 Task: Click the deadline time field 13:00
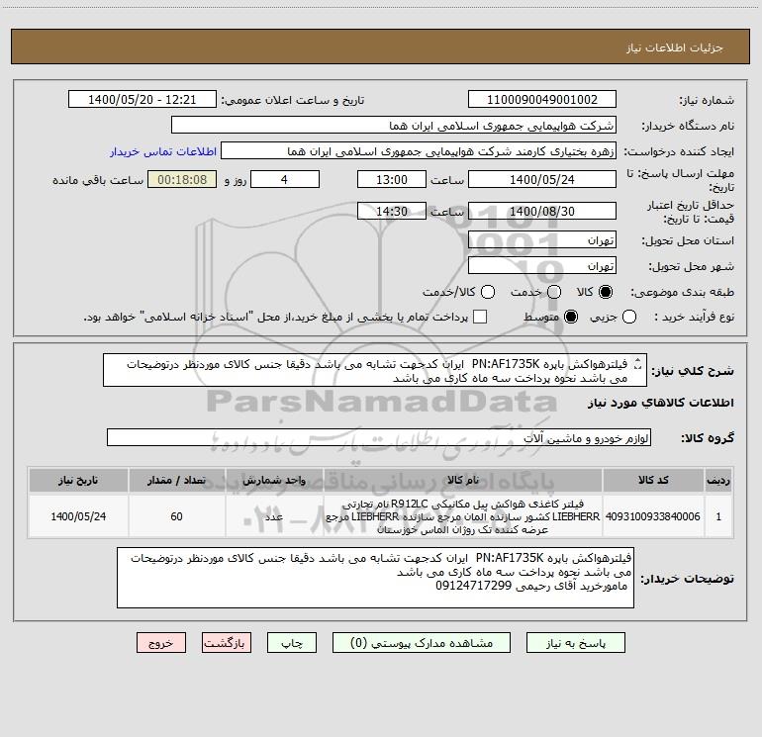click(392, 179)
